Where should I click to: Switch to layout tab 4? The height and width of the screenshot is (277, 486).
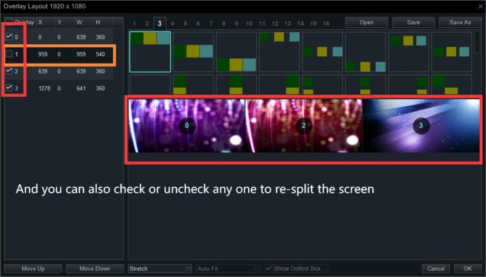[x=172, y=23]
